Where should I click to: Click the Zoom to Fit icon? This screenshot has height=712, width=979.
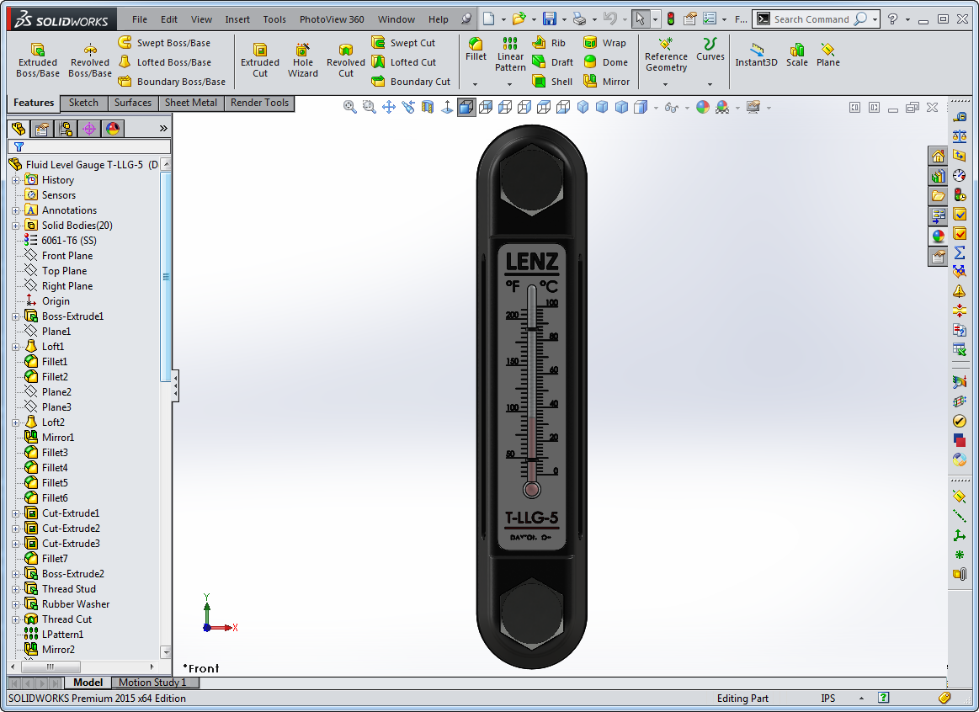tap(349, 108)
